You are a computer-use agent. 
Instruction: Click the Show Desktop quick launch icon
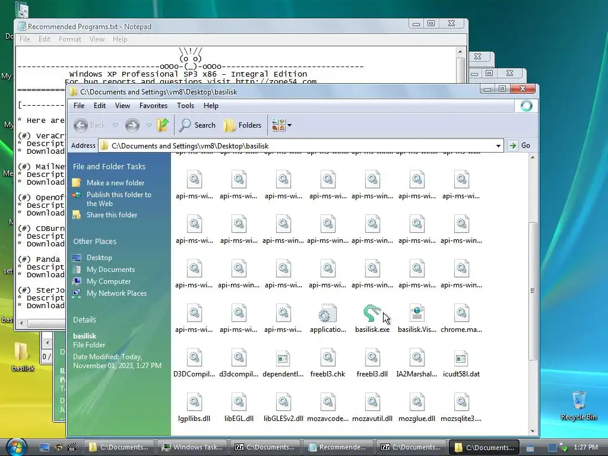click(x=44, y=447)
